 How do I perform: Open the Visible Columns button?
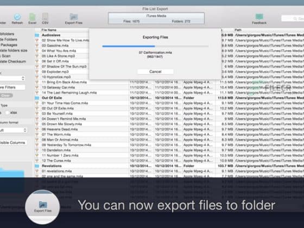pyautogui.click(x=13, y=143)
